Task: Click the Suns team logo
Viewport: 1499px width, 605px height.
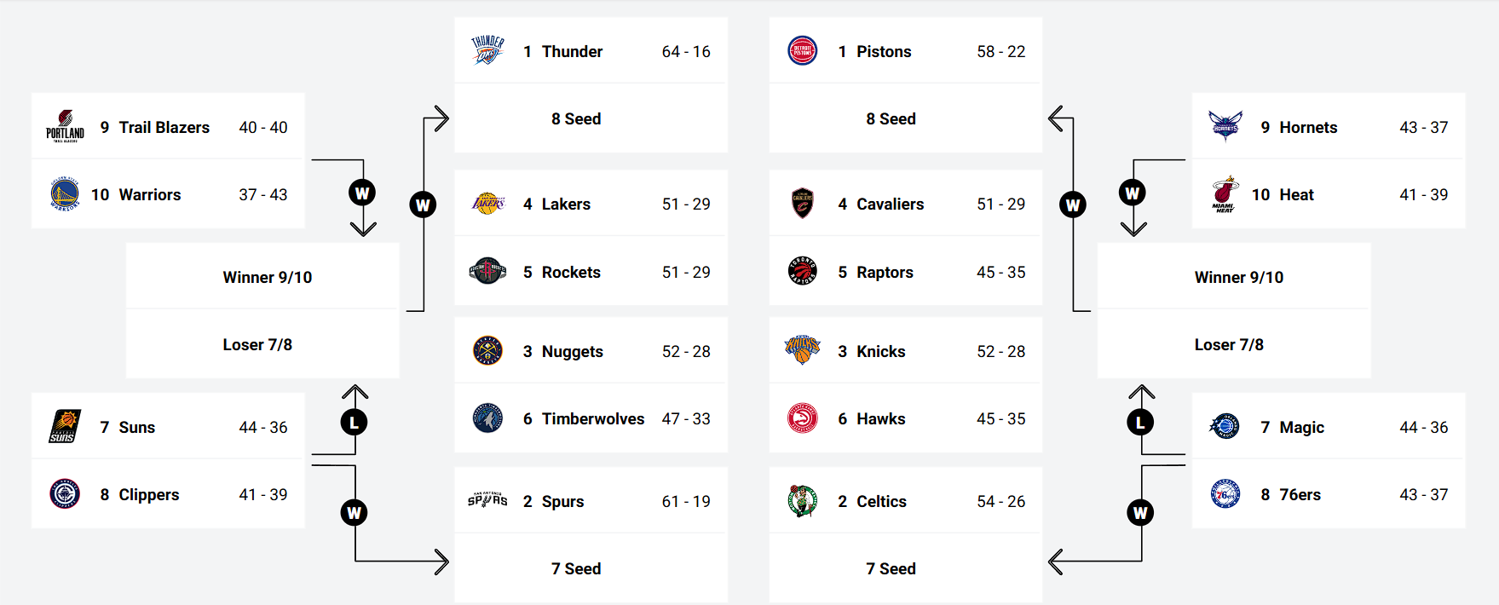Action: tap(65, 427)
